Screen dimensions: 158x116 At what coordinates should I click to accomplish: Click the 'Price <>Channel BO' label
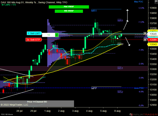37,102
